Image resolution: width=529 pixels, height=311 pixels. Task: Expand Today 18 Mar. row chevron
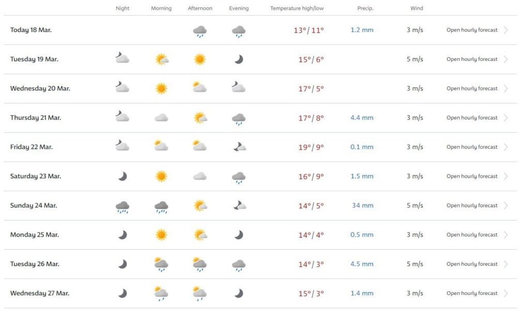click(x=506, y=30)
